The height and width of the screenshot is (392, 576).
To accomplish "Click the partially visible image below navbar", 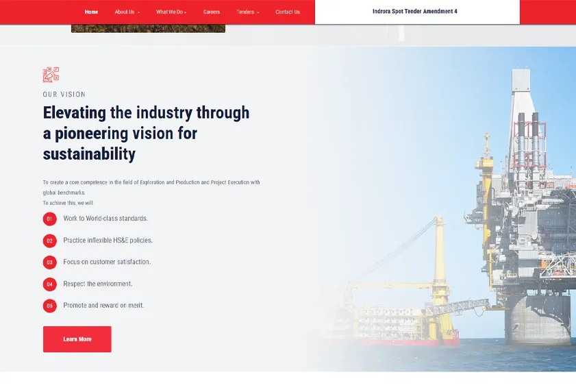I will pos(148,29).
